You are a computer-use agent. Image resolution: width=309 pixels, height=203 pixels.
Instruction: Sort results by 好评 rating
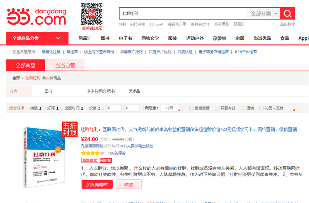pyautogui.click(x=53, y=108)
